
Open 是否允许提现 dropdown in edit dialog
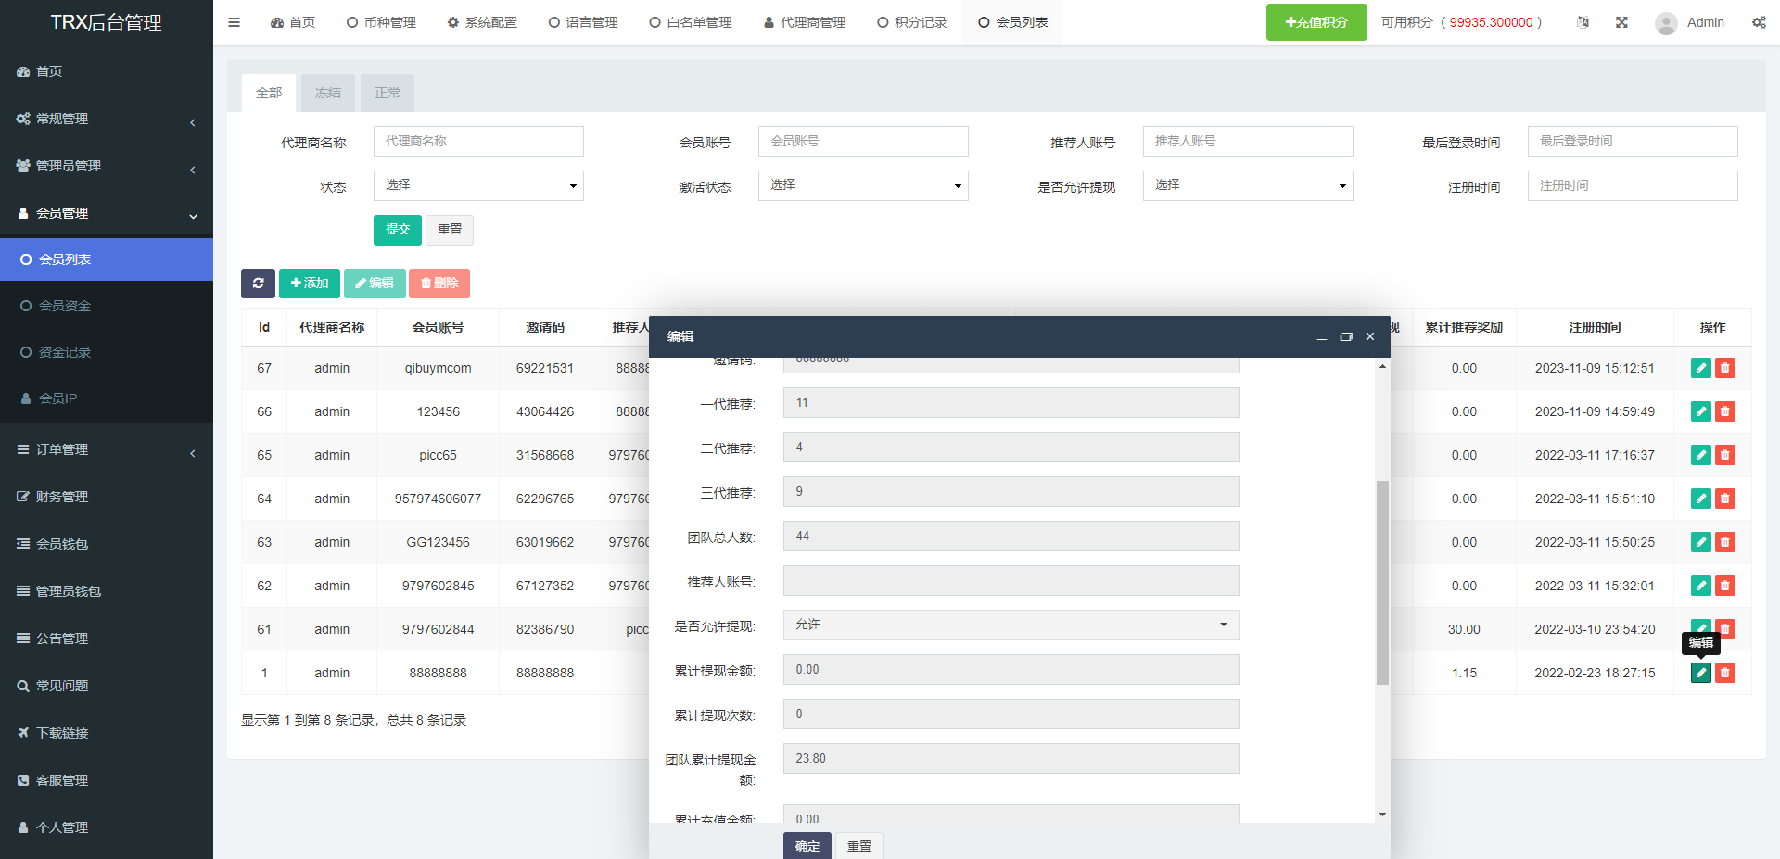point(1011,625)
